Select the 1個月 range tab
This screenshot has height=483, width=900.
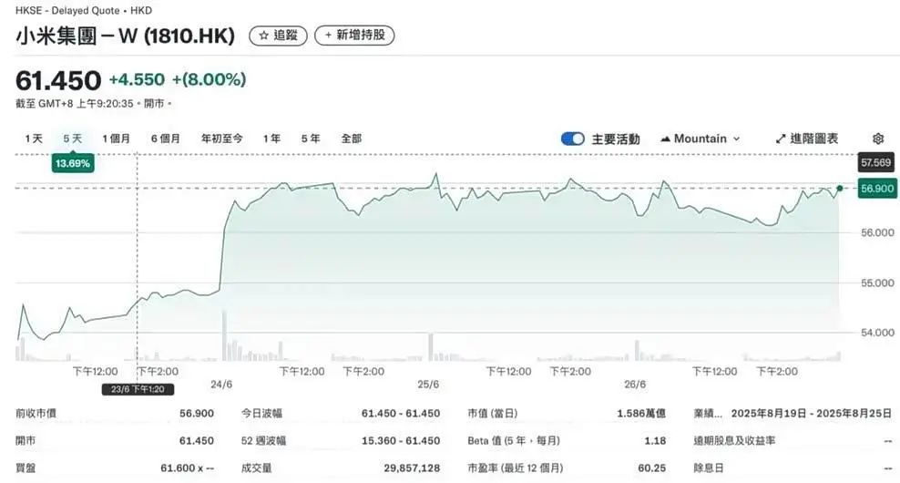click(x=117, y=139)
